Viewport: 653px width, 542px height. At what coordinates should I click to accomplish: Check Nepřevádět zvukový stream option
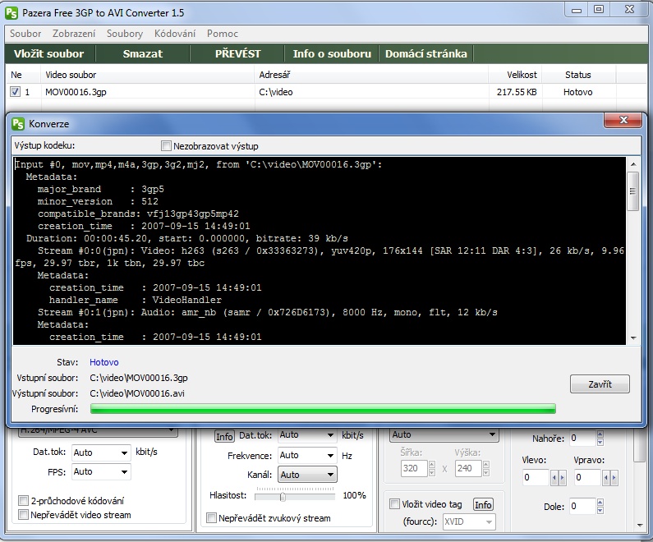click(x=212, y=518)
